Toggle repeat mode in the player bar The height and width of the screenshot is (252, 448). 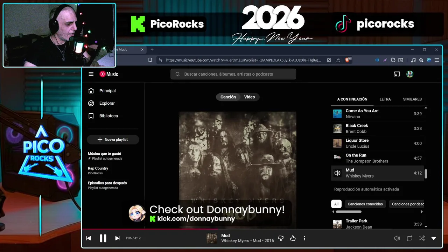(x=409, y=238)
